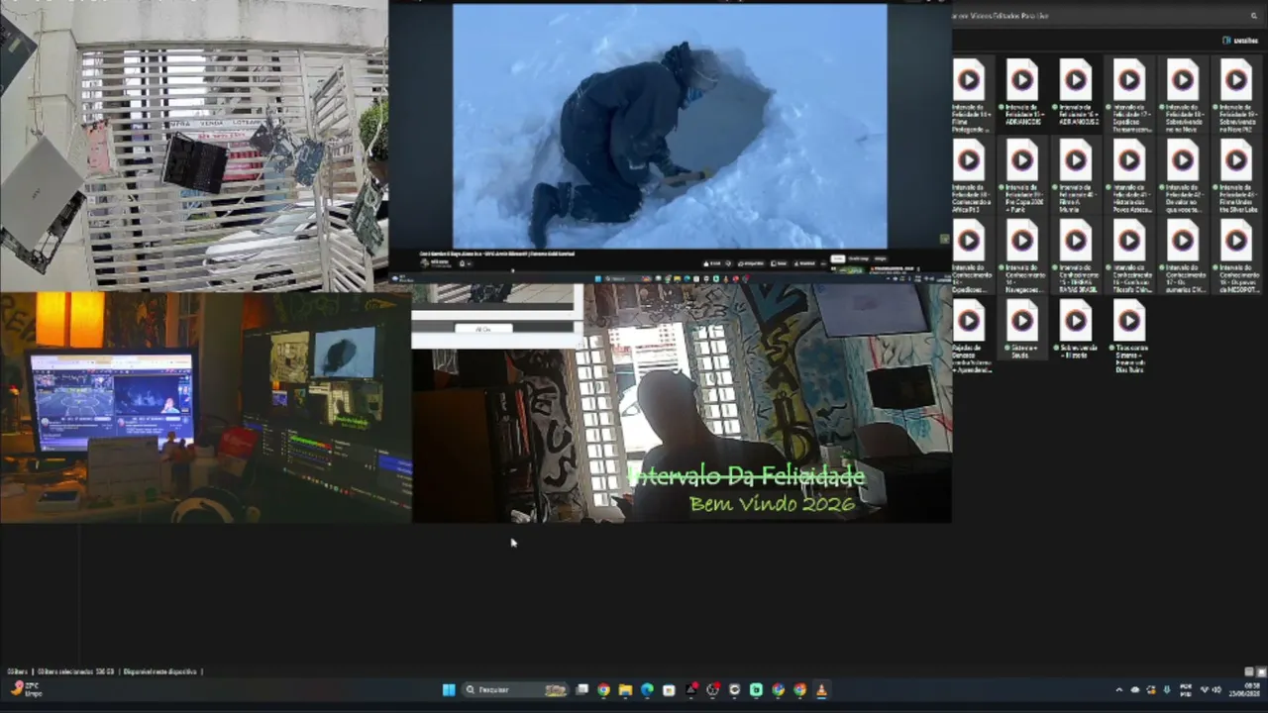Select the Pré Copa 2026 + Funk file

[1022, 176]
